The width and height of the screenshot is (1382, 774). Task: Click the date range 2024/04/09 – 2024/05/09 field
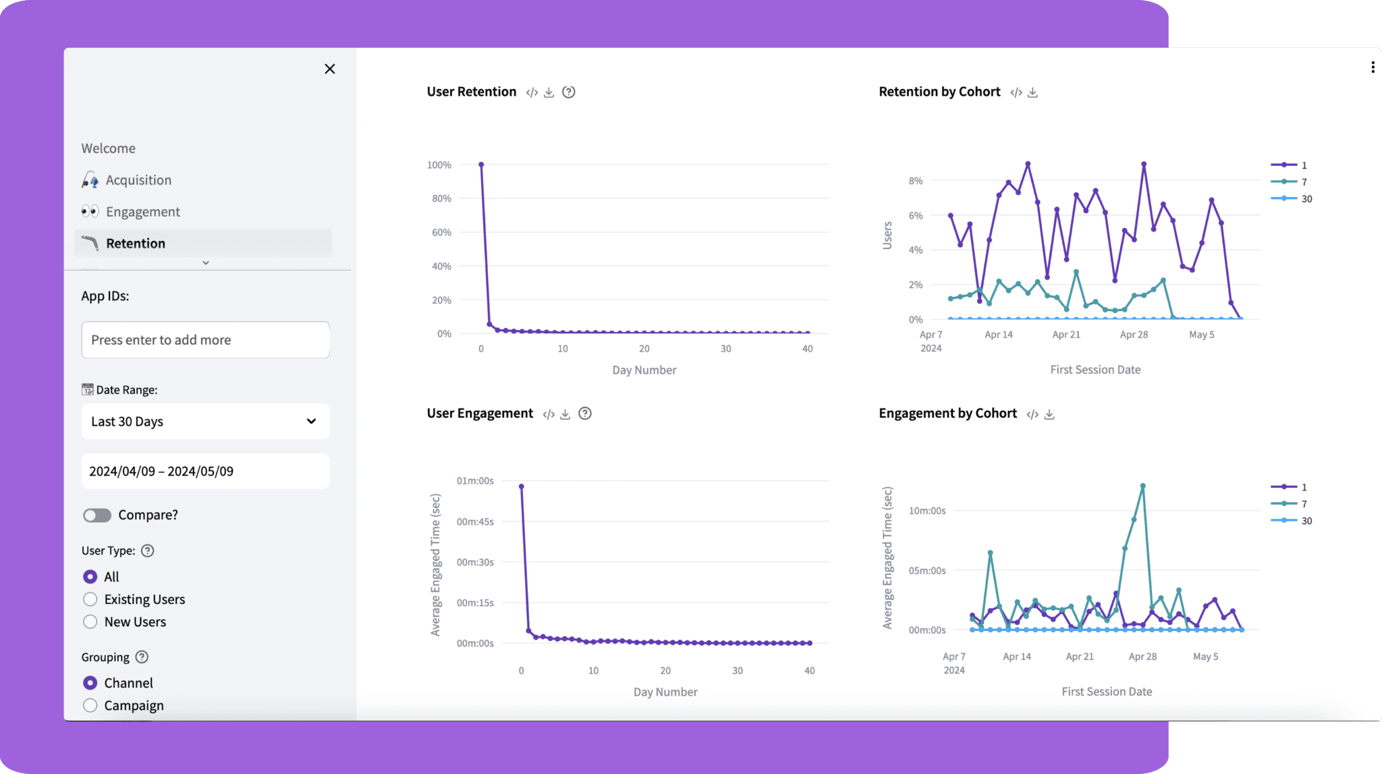(206, 472)
